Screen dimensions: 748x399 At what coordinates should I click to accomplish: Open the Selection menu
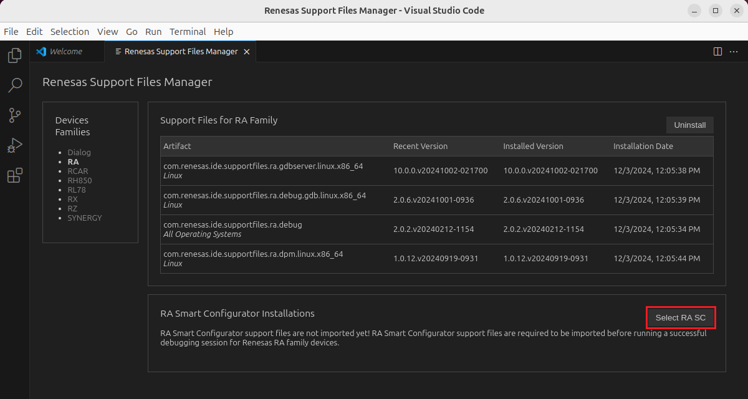tap(70, 32)
